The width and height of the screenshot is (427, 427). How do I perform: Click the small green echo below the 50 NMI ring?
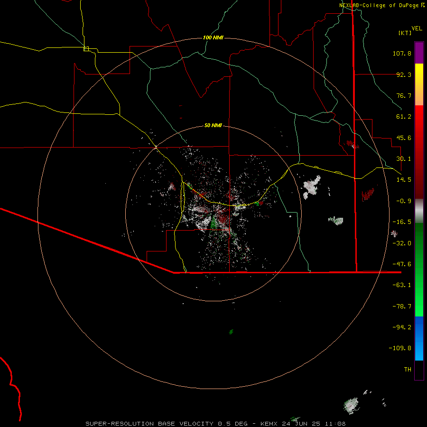pos(231,332)
